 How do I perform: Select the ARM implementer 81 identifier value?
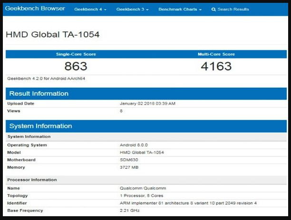click(x=188, y=203)
